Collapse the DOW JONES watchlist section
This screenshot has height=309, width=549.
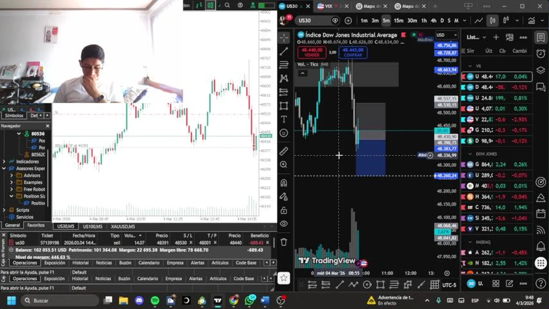[x=470, y=154]
